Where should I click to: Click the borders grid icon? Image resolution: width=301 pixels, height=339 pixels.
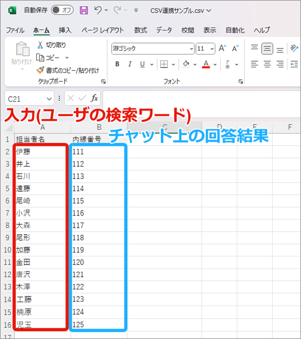[x=164, y=64]
